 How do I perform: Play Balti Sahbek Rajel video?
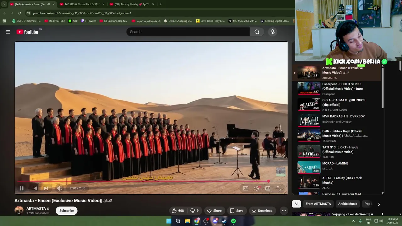(x=337, y=136)
